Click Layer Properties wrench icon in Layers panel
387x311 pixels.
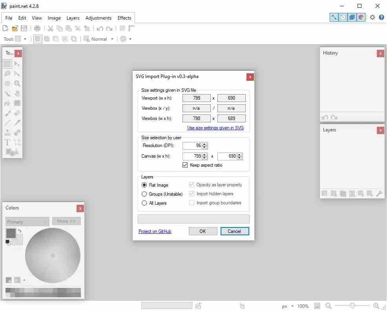tap(379, 194)
